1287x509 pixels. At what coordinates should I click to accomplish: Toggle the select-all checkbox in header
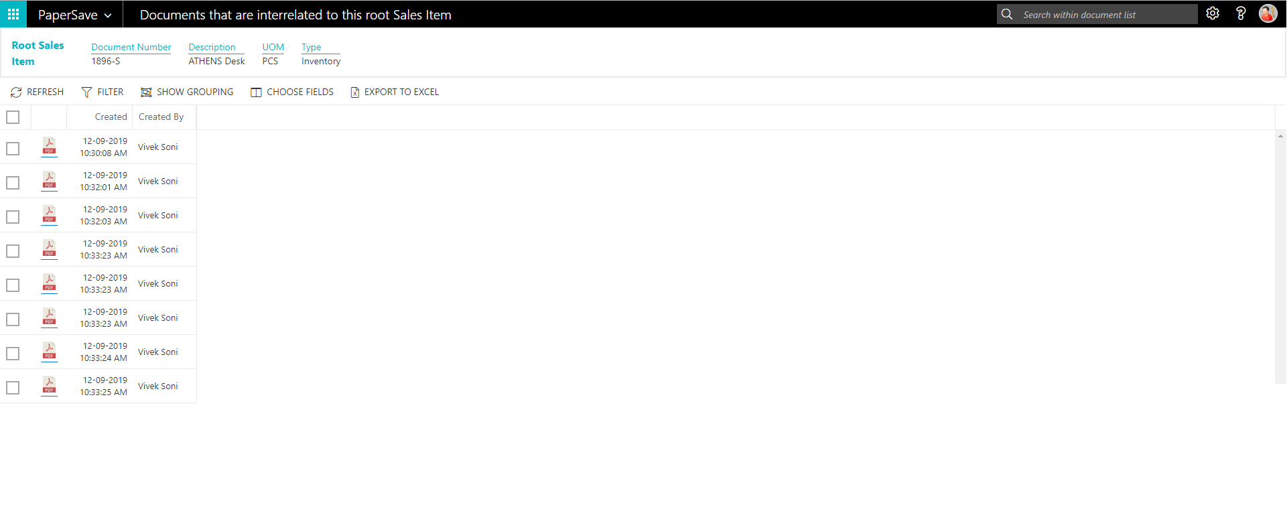click(x=13, y=117)
